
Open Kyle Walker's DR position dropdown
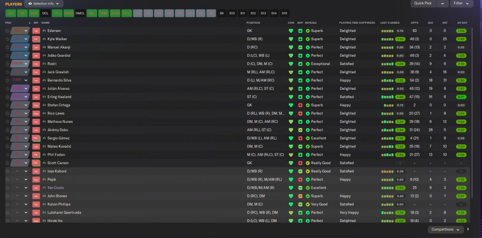[x=20, y=39]
